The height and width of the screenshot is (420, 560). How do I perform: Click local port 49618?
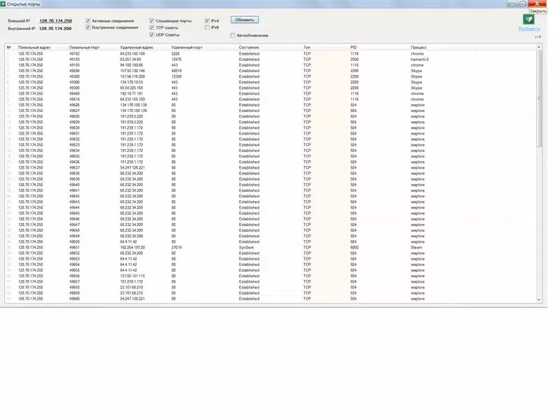pyautogui.click(x=74, y=99)
